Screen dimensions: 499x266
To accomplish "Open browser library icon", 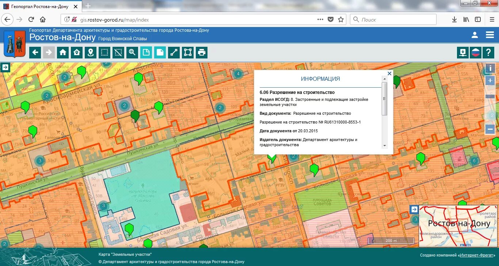I will [466, 20].
